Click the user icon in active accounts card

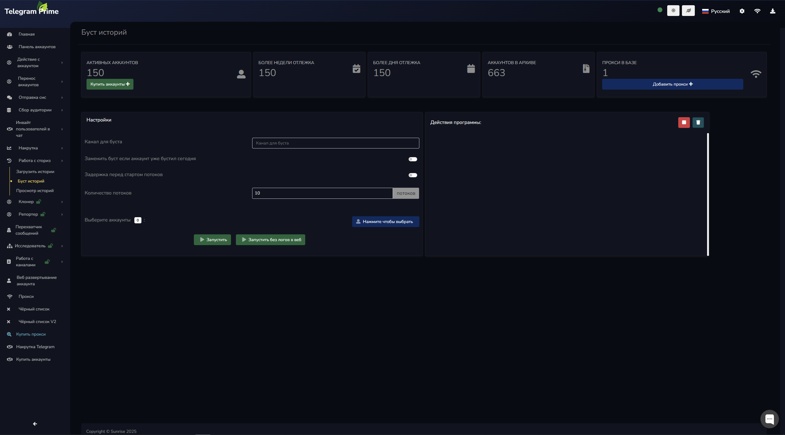point(241,74)
